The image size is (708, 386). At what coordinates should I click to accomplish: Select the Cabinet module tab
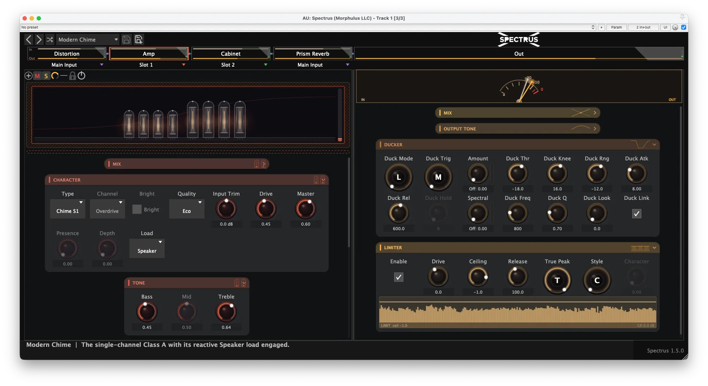[231, 54]
